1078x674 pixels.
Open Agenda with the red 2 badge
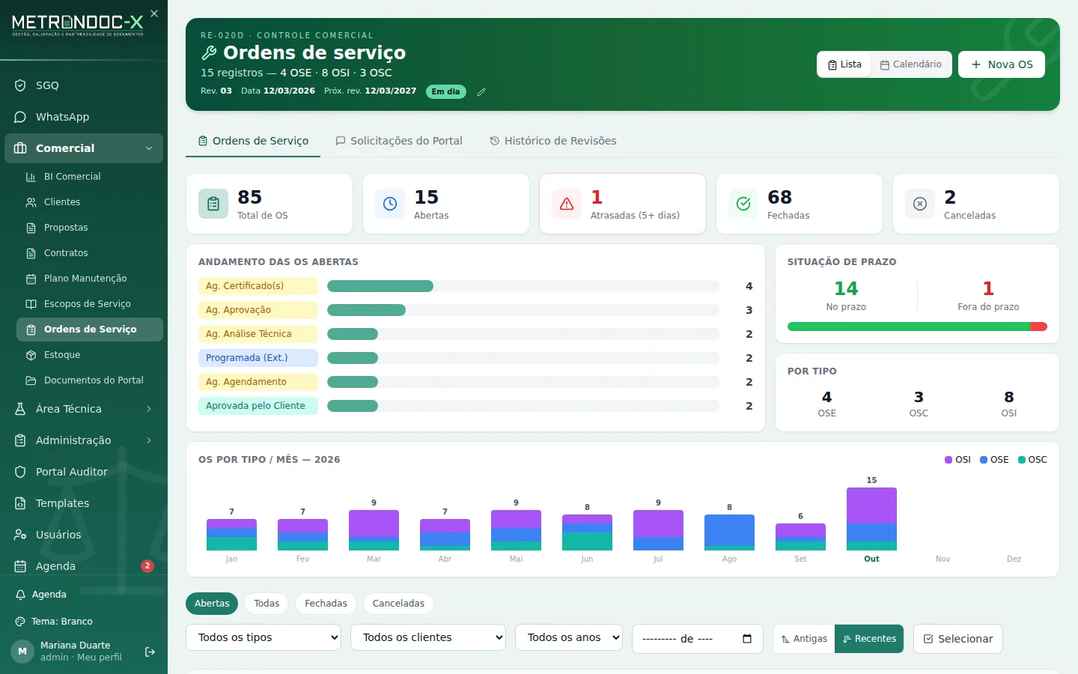(x=84, y=566)
